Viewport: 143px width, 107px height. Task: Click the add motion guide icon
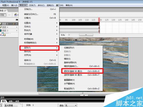point(1,35)
